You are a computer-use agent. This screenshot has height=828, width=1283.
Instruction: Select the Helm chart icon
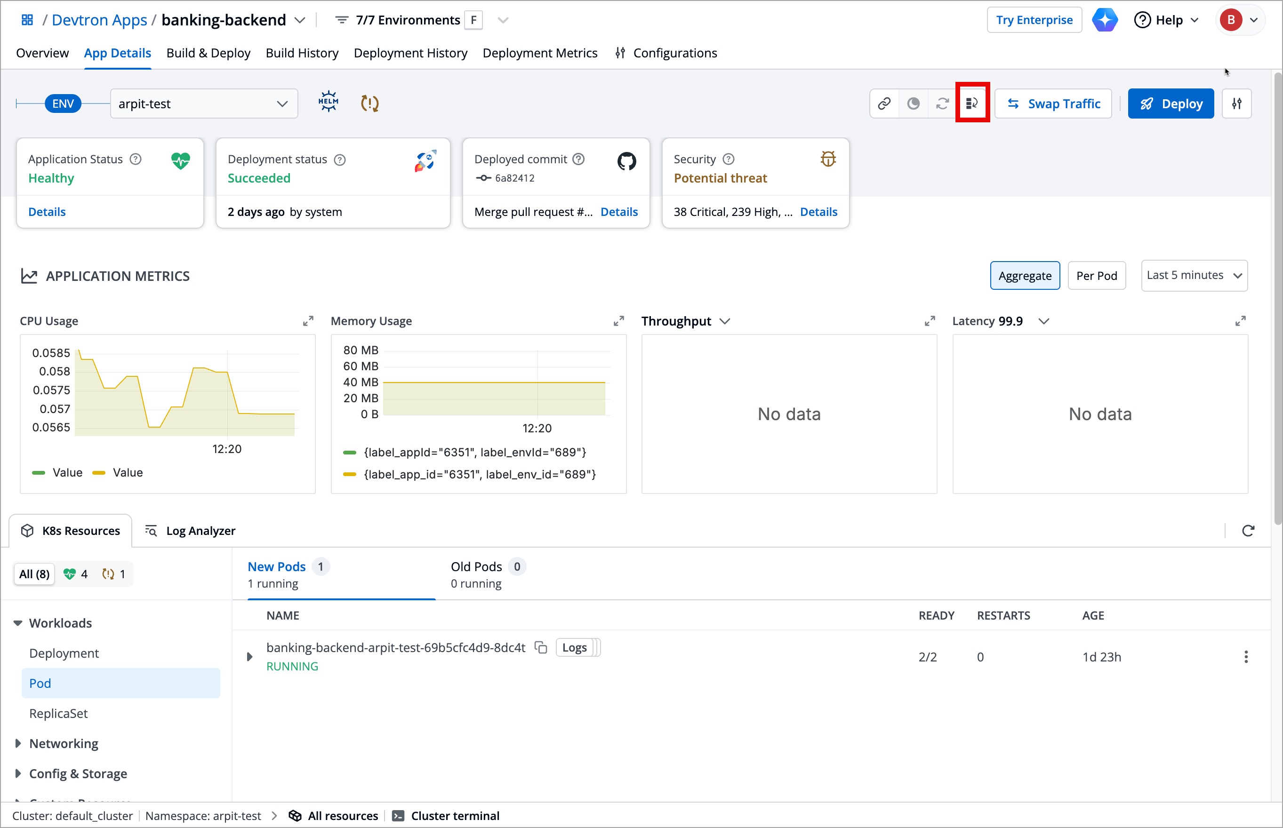[328, 102]
